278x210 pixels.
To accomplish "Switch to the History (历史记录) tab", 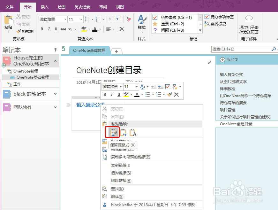I will pyautogui.click(x=82, y=7).
